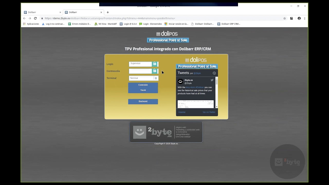This screenshot has height=185, width=329.
Task: Click the lock icon beside the Login field
Action: point(155,64)
